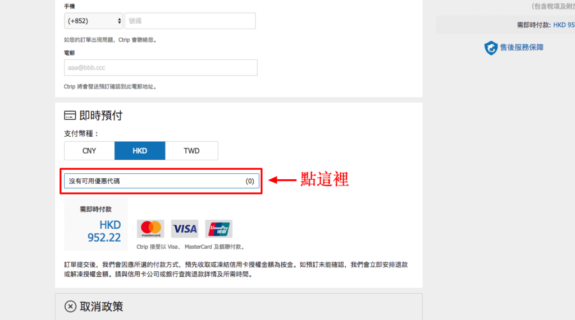Click the VISA card logo
Screen dimensions: 575x320
(x=184, y=229)
